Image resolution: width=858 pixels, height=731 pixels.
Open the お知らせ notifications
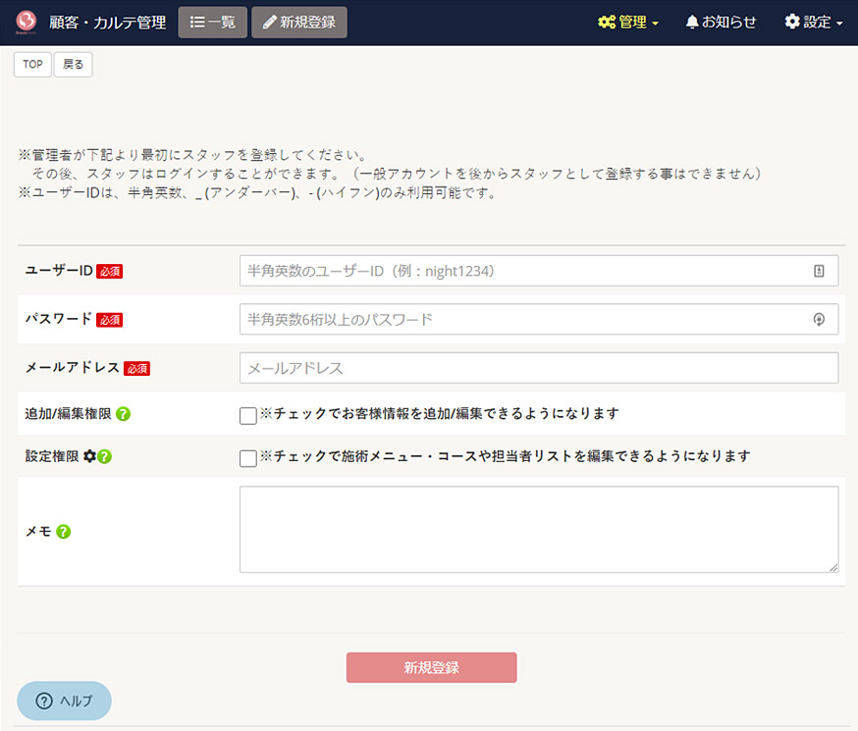point(721,22)
